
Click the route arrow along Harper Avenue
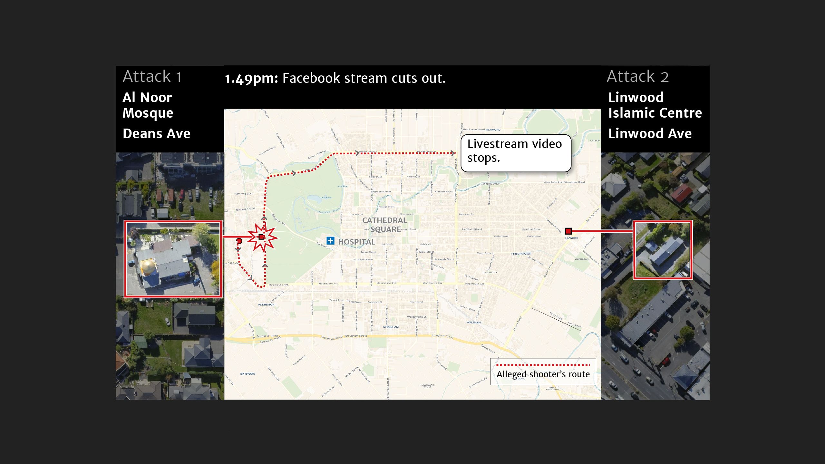tap(294, 174)
